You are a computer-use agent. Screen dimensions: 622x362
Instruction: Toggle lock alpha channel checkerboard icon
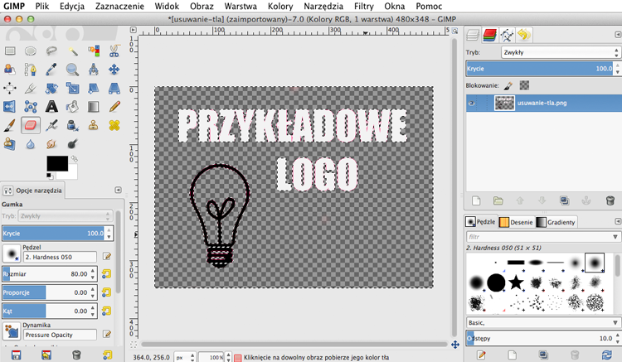point(524,85)
